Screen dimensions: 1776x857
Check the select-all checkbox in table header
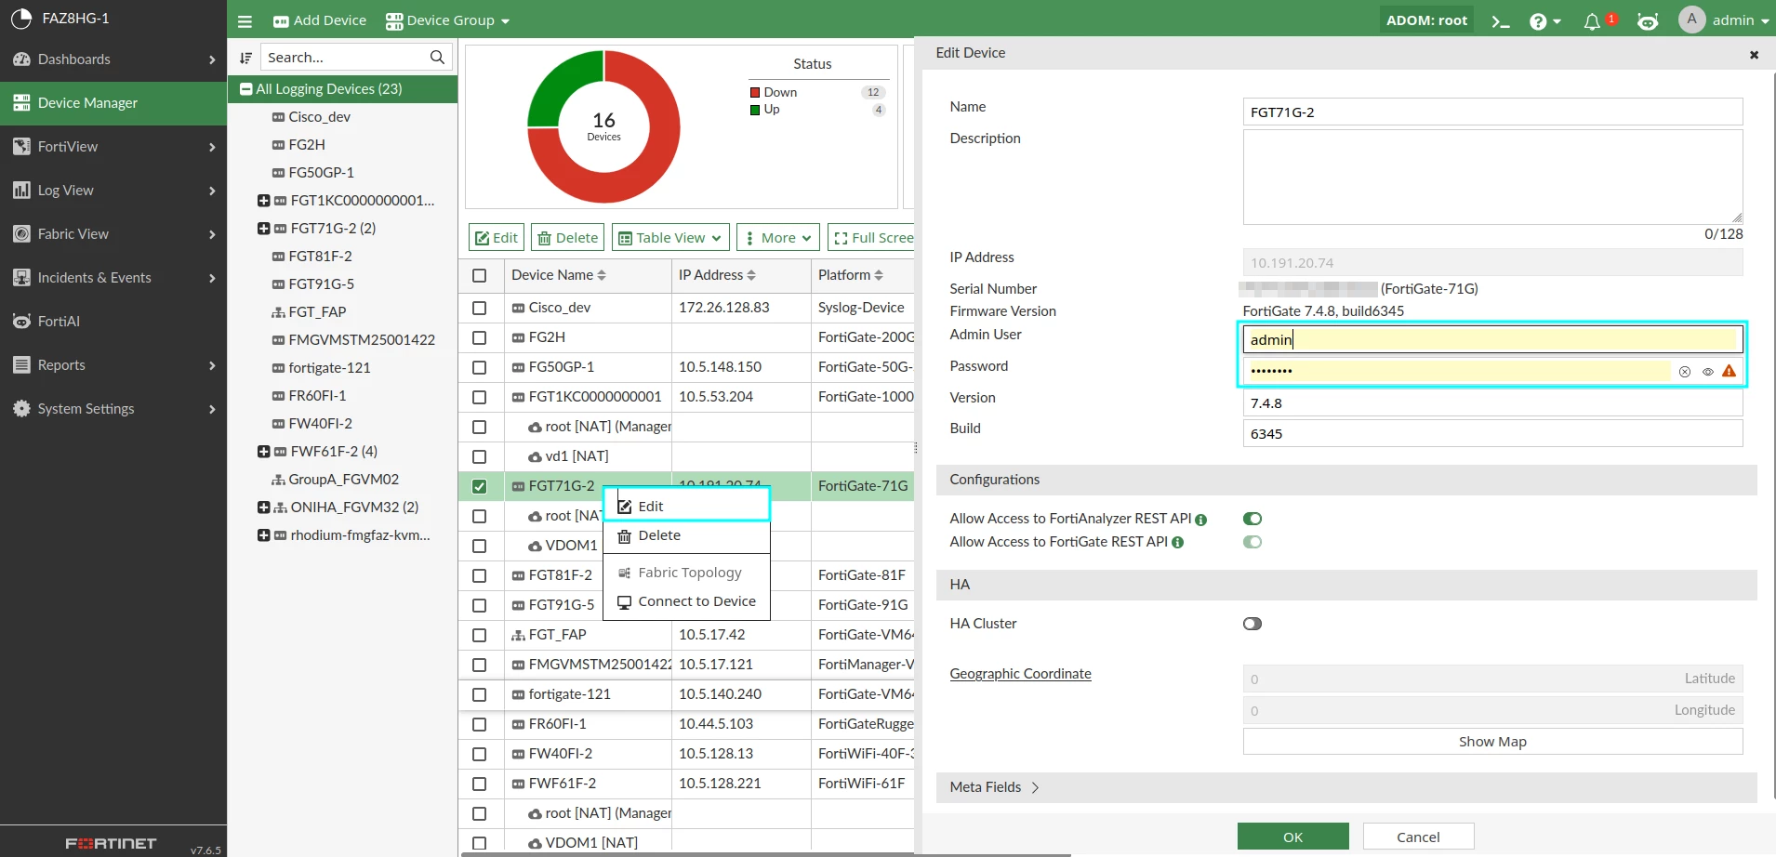(480, 275)
